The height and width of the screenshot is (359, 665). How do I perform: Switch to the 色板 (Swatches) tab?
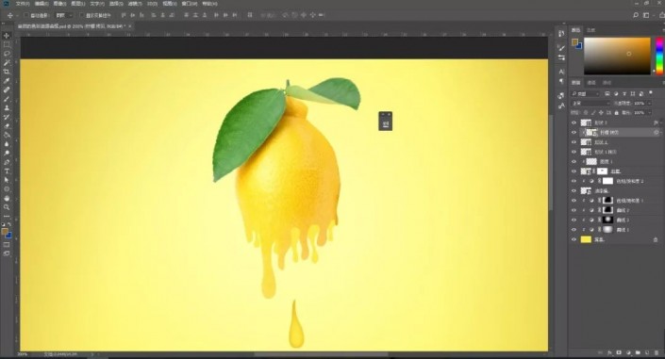pos(590,30)
